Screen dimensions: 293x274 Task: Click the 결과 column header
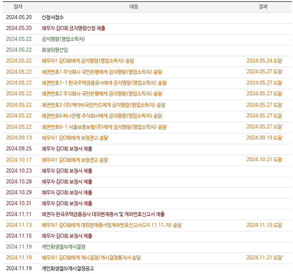pyautogui.click(x=263, y=7)
